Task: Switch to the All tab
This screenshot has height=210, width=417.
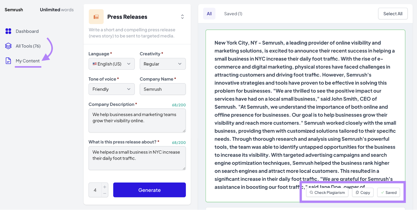Action: click(209, 14)
